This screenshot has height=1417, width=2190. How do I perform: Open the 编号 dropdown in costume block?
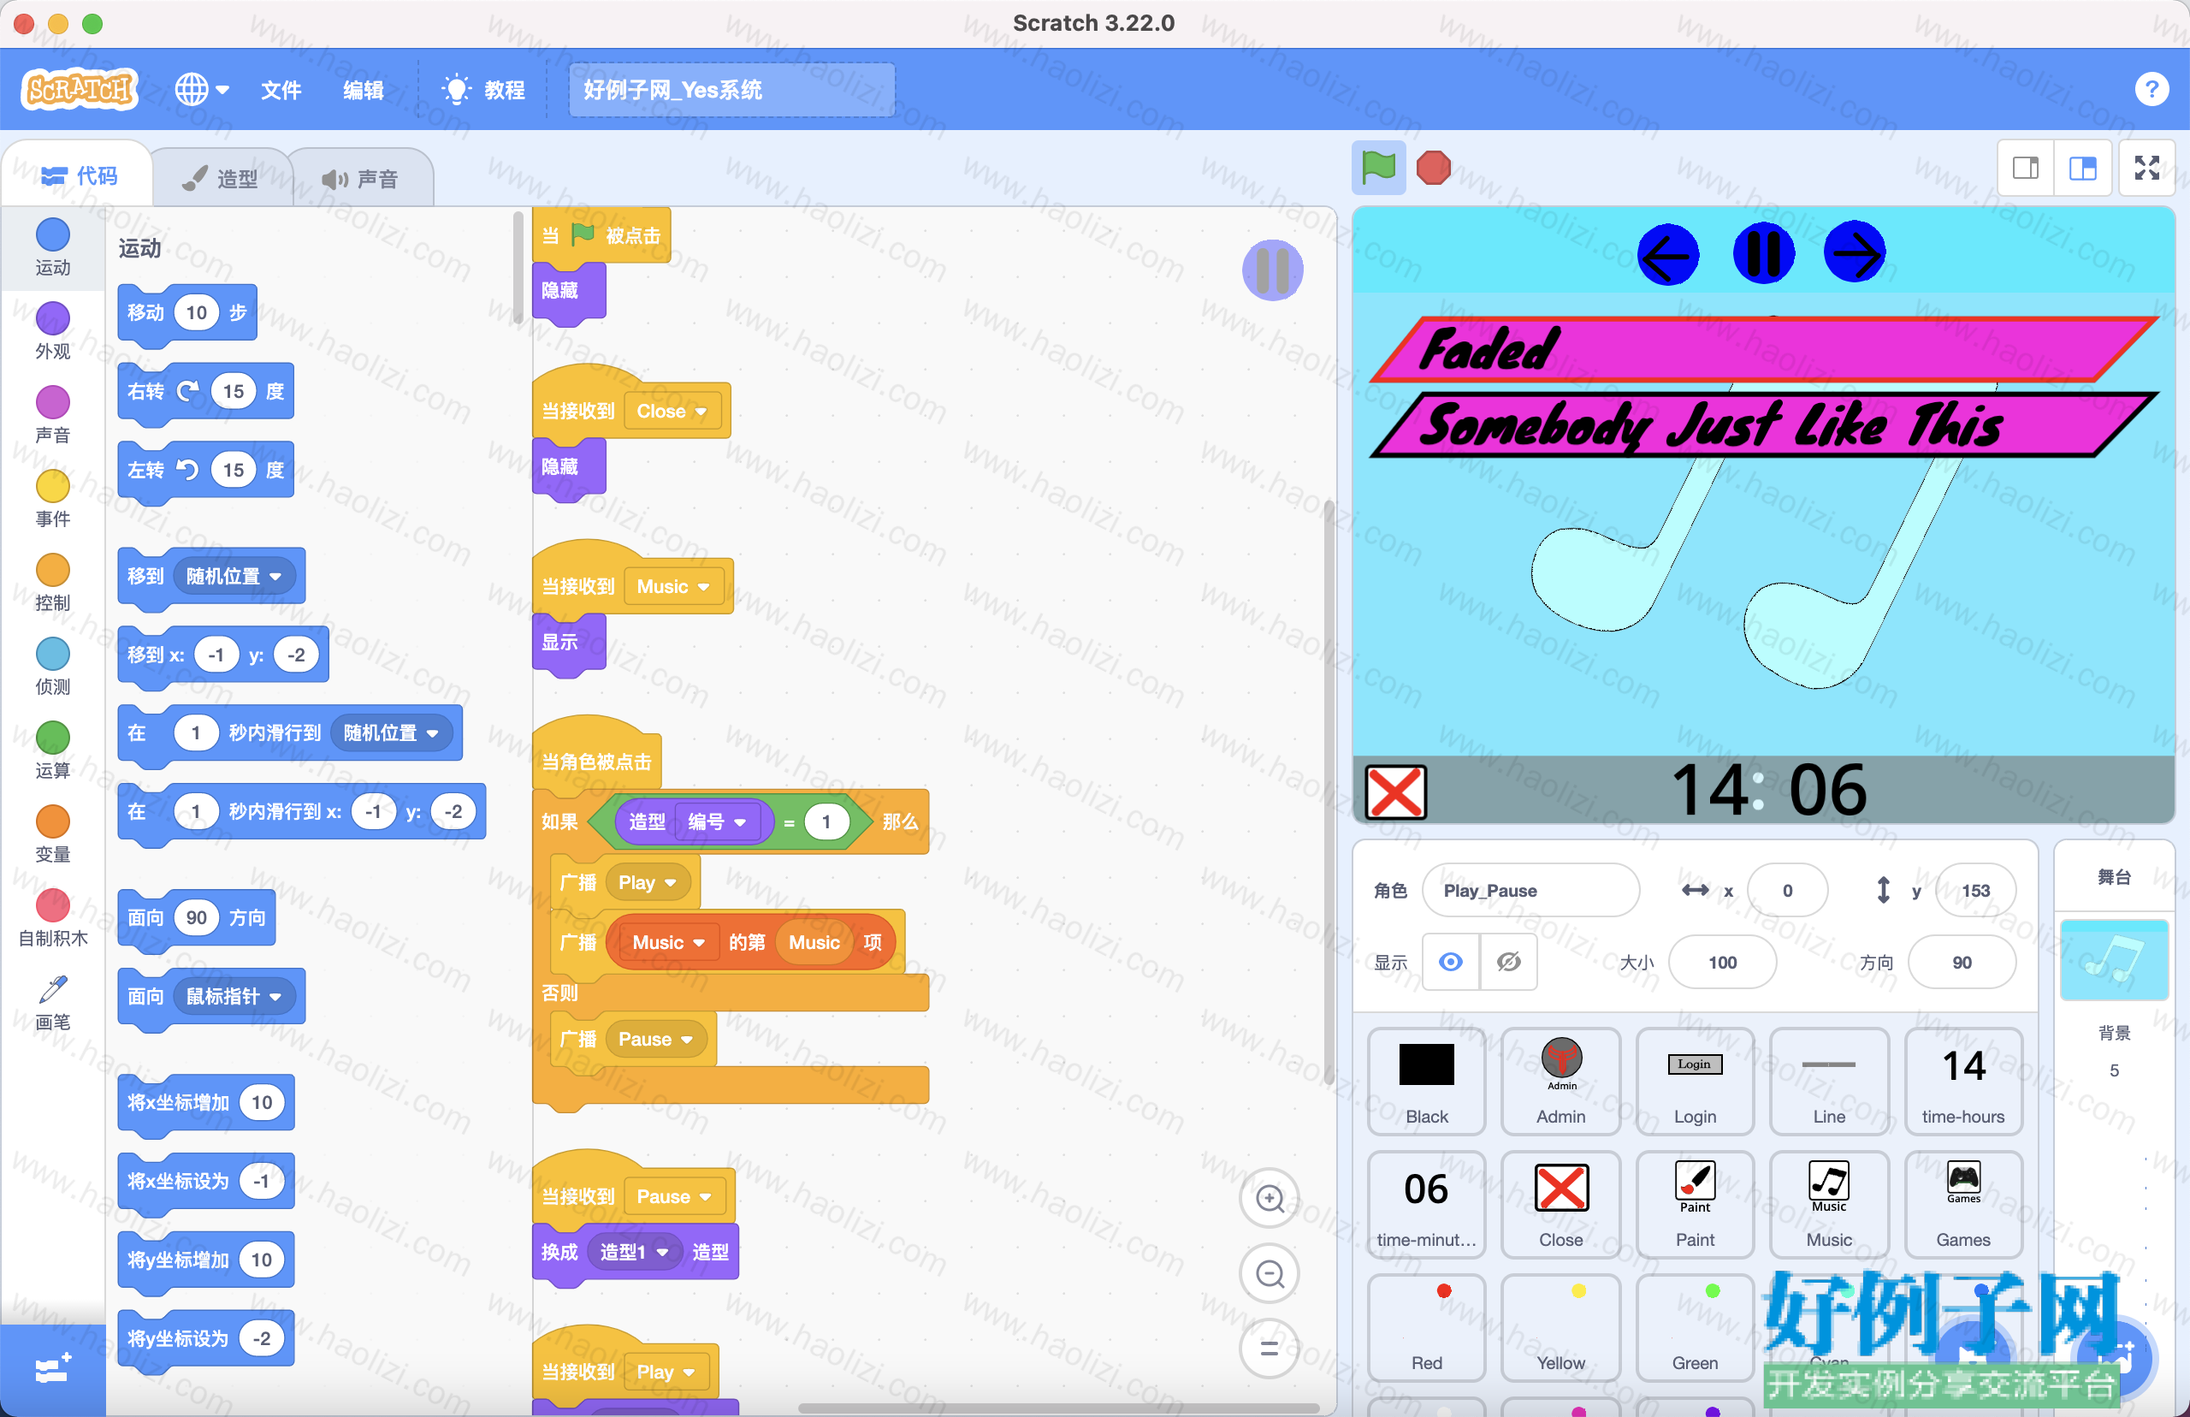718,821
